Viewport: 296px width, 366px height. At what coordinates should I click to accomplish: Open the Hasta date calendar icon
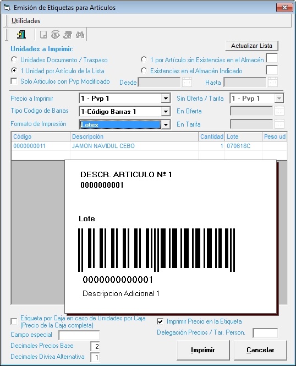coord(273,82)
